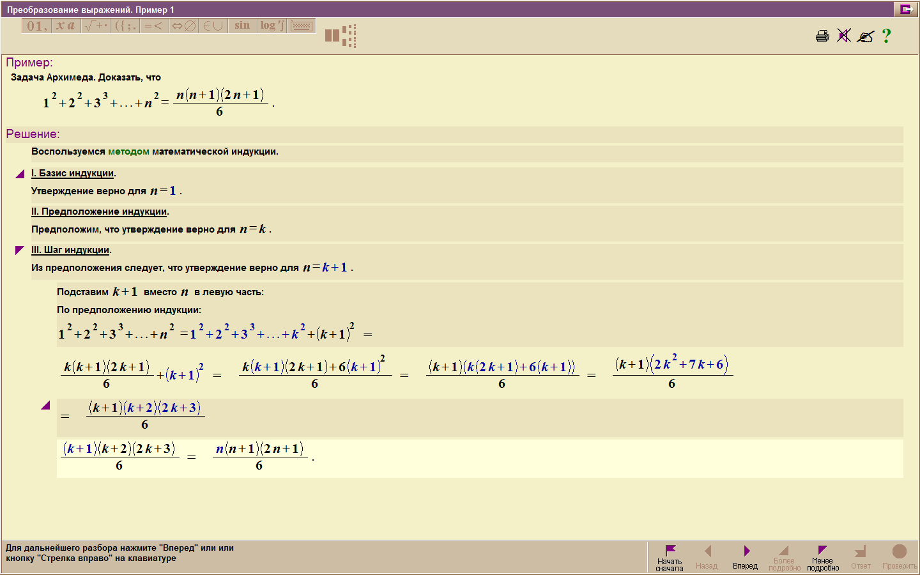Click fraction (k+1)(k(2k+1)+6(k+1)) over 6
This screenshot has height=575, width=920.
click(502, 374)
